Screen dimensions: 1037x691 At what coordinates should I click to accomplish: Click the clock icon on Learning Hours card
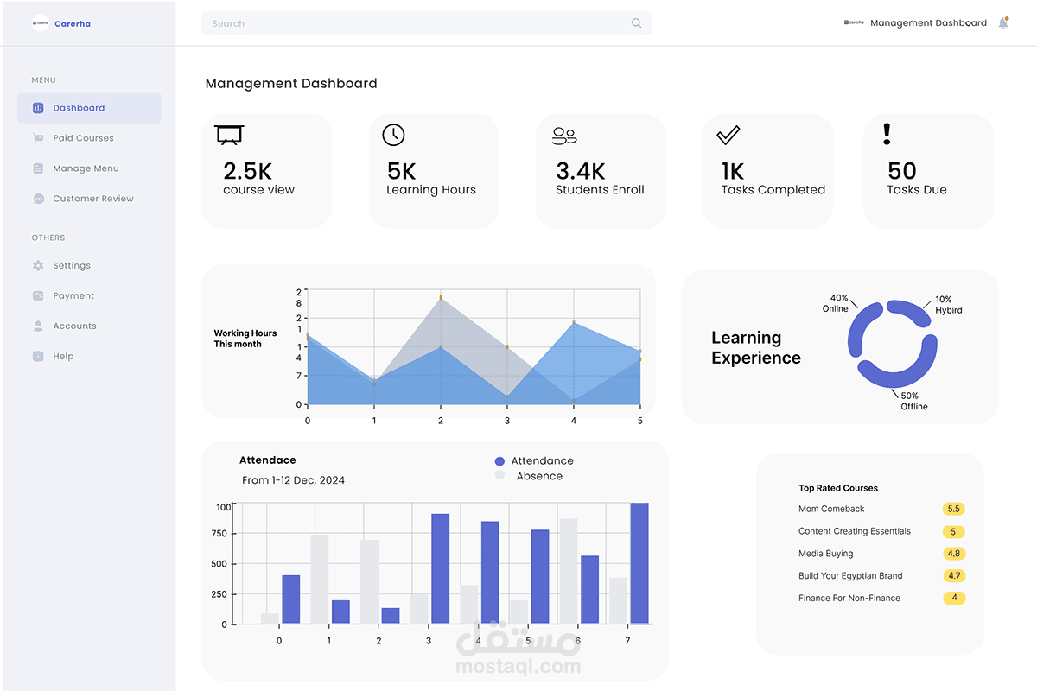393,135
